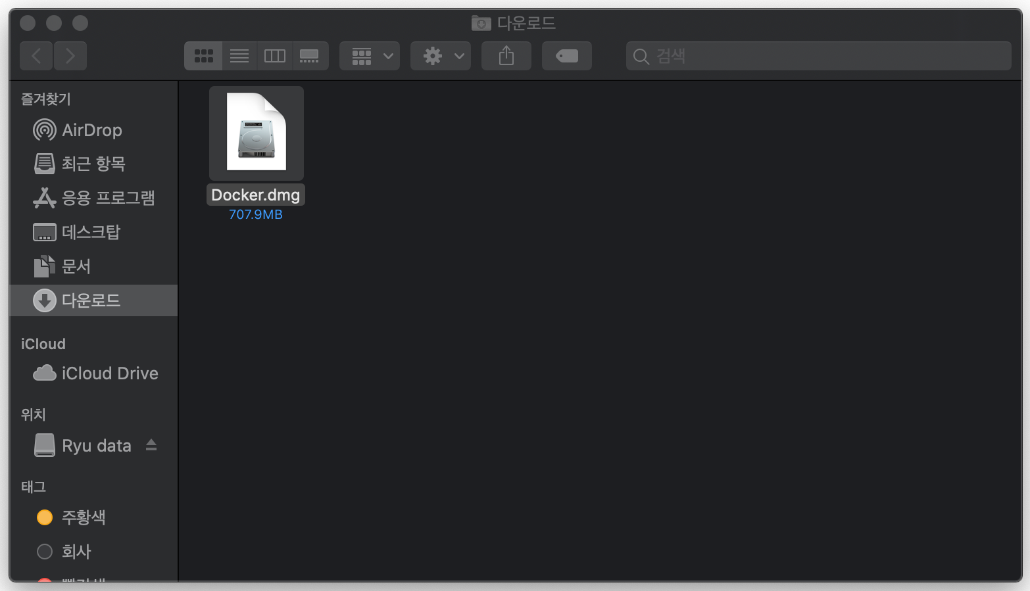The height and width of the screenshot is (591, 1030).
Task: Click the 위치 section header
Action: click(34, 415)
